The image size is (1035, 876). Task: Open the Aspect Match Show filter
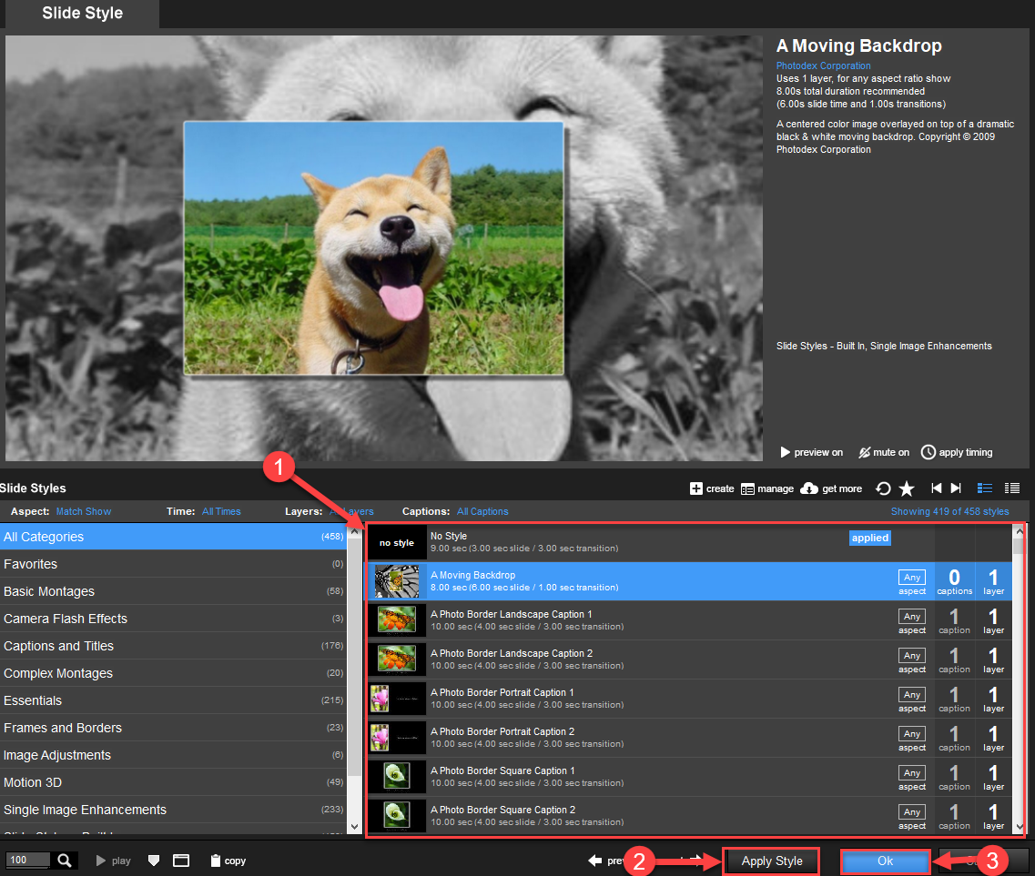point(83,510)
